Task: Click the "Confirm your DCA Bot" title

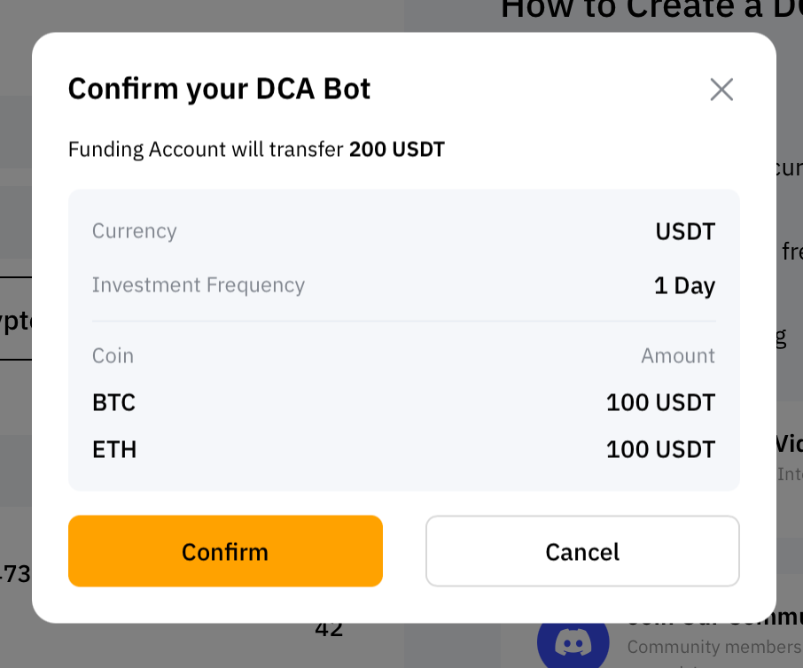Action: tap(219, 89)
